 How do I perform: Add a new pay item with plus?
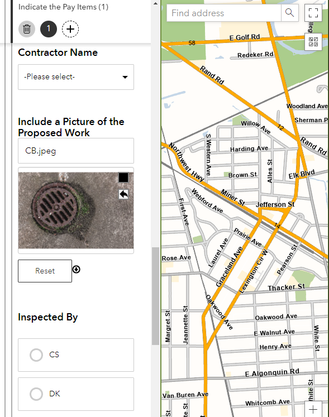point(70,28)
